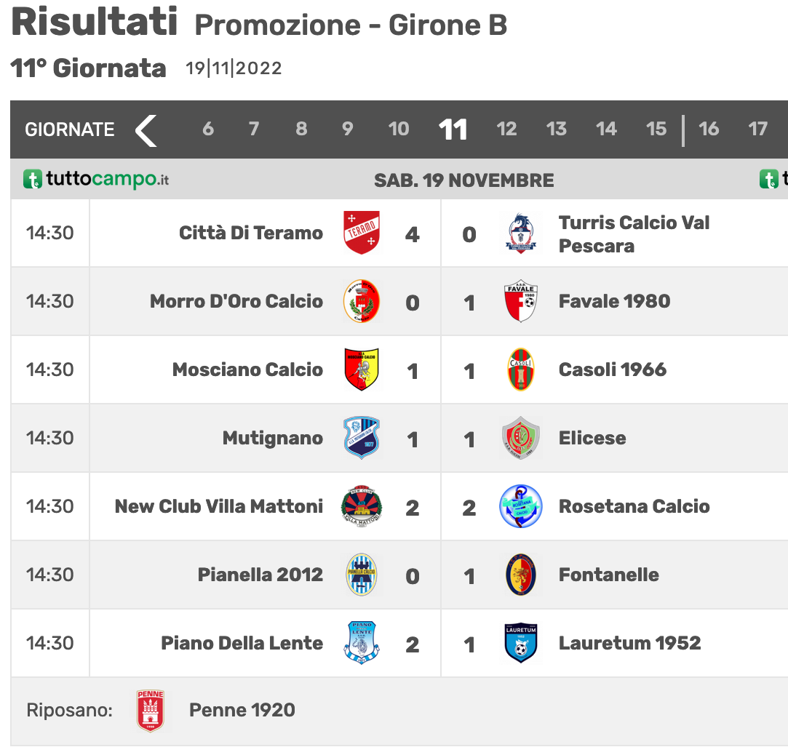Viewport: 788px width, 747px height.
Task: Click the Fontanelle club crest
Action: point(521,574)
